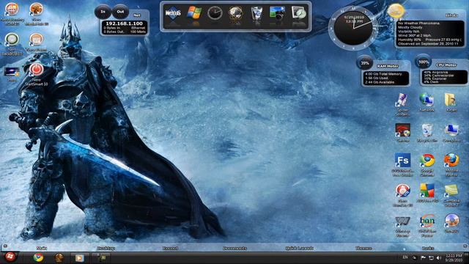Open Chrome from the taskbar

click(38, 257)
